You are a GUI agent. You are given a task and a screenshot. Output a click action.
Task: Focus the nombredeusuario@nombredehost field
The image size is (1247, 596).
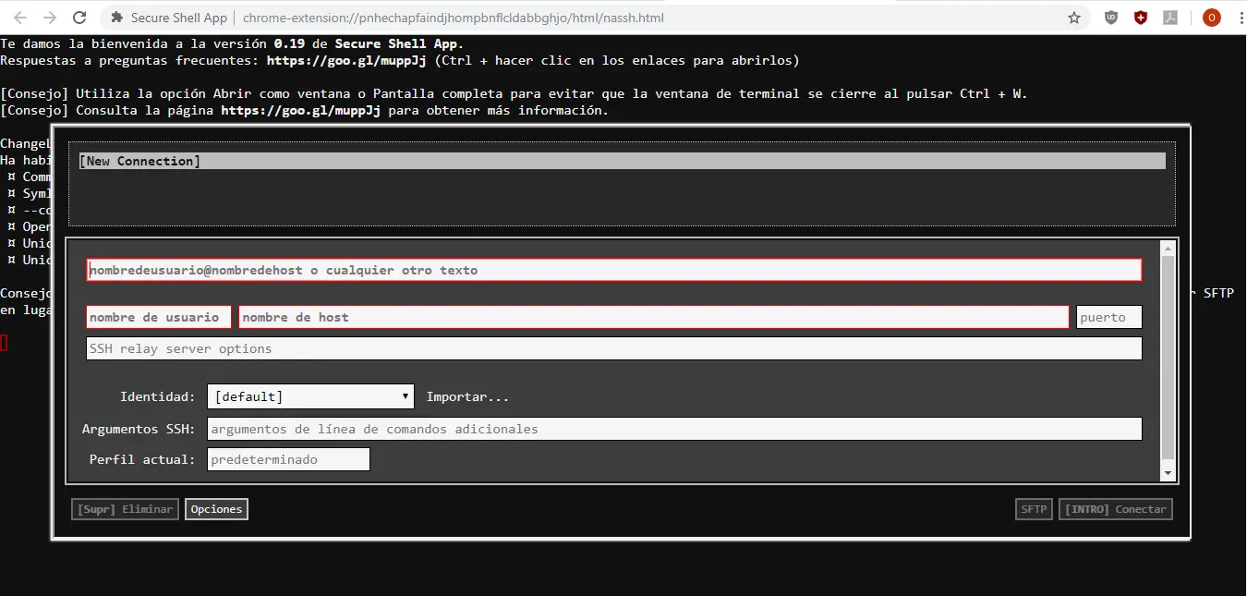click(614, 270)
